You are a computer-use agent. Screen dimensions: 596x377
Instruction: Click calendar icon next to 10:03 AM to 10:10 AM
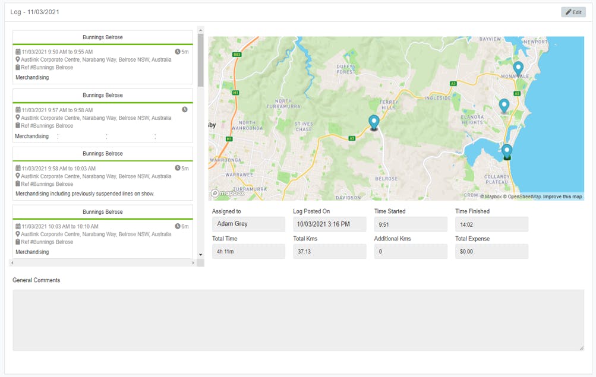point(18,226)
